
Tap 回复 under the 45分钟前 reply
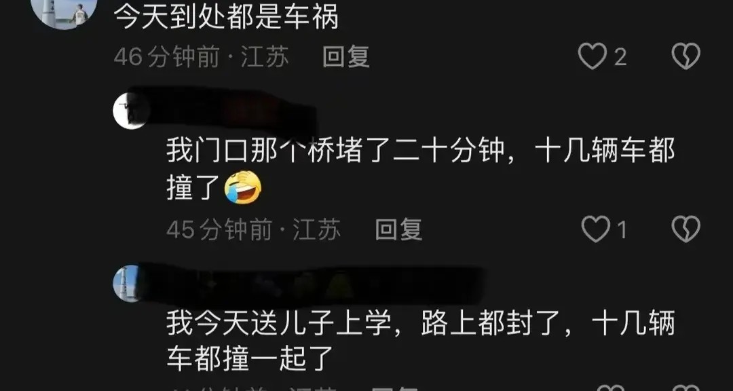[399, 229]
